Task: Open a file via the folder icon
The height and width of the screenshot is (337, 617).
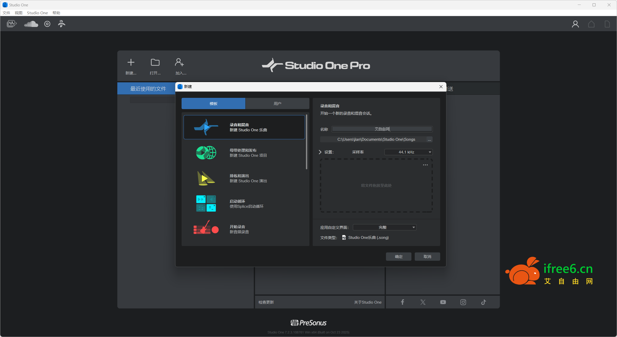Action: (x=155, y=62)
